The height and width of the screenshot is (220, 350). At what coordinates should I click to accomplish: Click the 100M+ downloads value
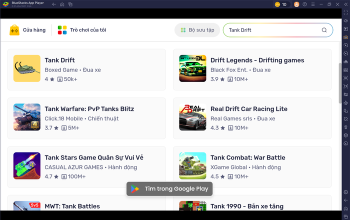tap(76, 176)
